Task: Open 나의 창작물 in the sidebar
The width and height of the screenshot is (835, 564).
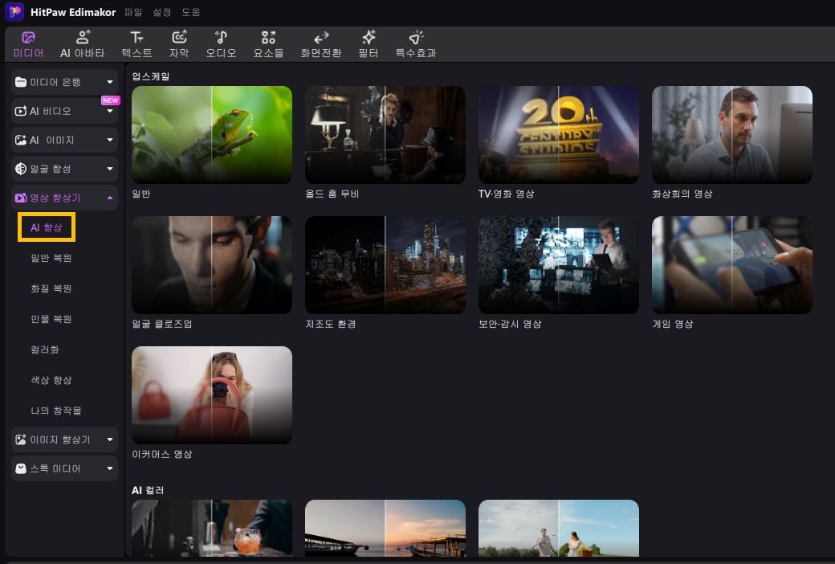Action: click(x=56, y=411)
